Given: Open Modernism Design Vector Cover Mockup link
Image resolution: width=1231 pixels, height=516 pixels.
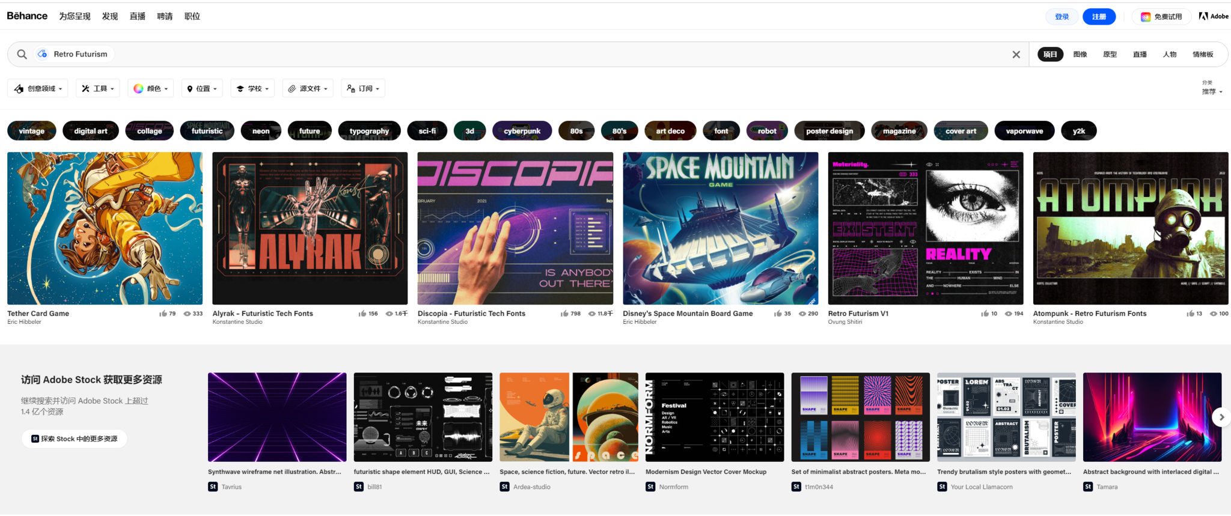Looking at the screenshot, I should click(706, 472).
